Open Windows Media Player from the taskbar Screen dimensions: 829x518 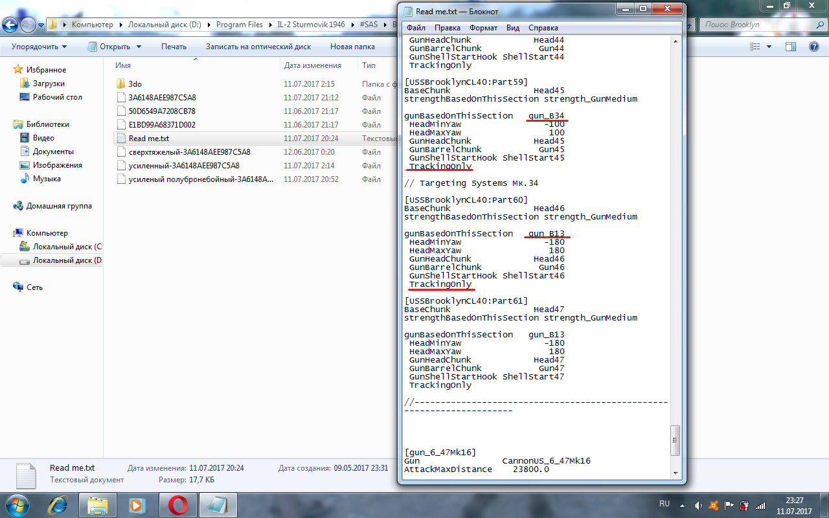pyautogui.click(x=136, y=505)
